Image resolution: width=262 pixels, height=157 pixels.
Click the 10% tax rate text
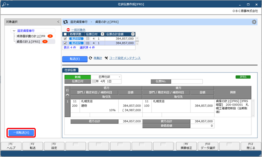(112, 110)
